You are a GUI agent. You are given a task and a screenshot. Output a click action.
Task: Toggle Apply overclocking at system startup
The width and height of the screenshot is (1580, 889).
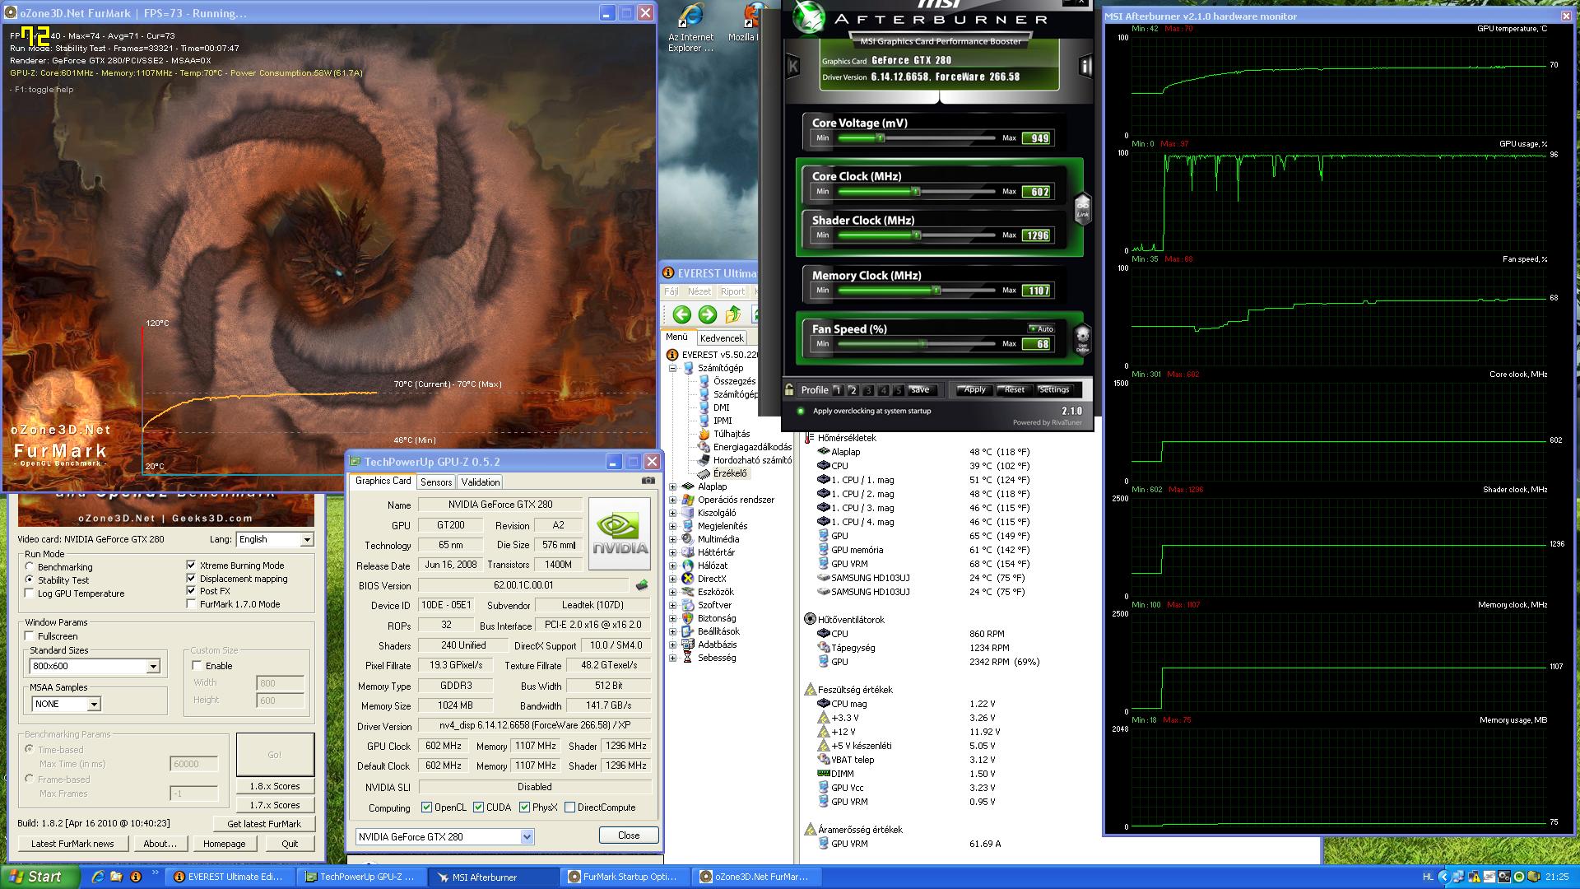pos(800,411)
